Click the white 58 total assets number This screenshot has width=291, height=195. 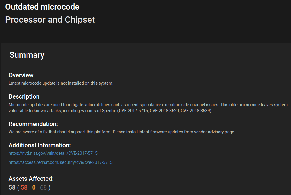point(12,187)
